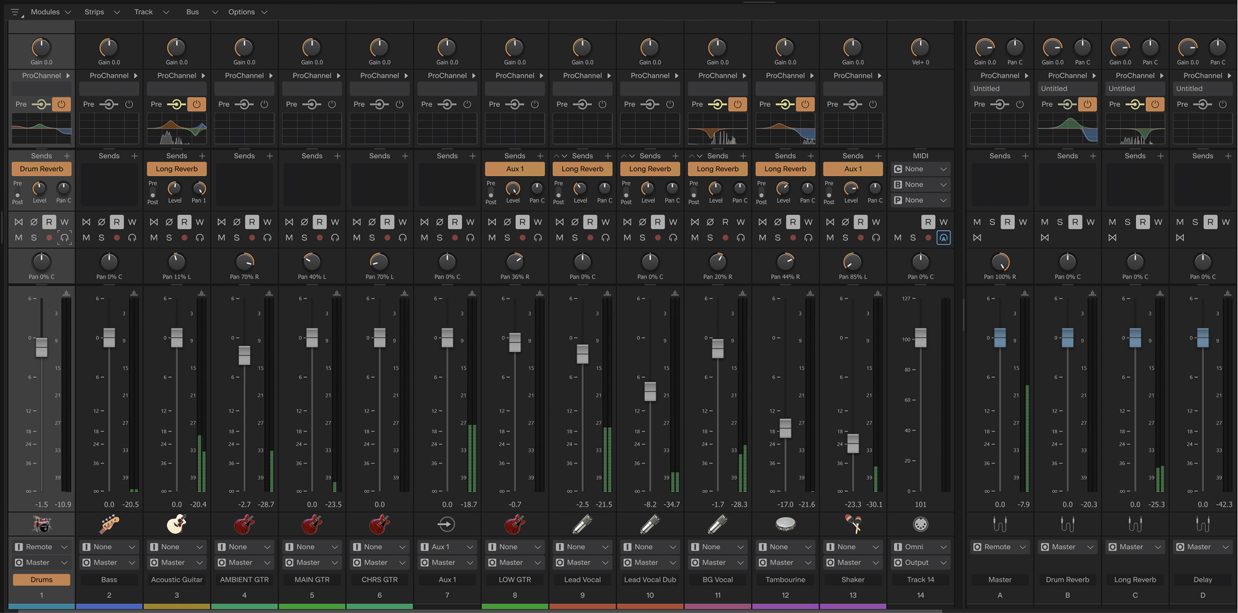Screen dimensions: 1238x613
Task: Solo the Bass track
Action: click(x=101, y=237)
